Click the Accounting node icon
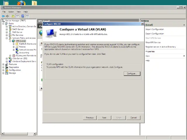Image resolution: width=187 pixels, height=140 pixels. pos(17,52)
